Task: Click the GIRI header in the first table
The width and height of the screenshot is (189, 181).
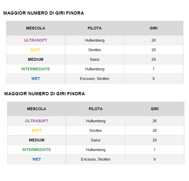Action: click(x=153, y=28)
